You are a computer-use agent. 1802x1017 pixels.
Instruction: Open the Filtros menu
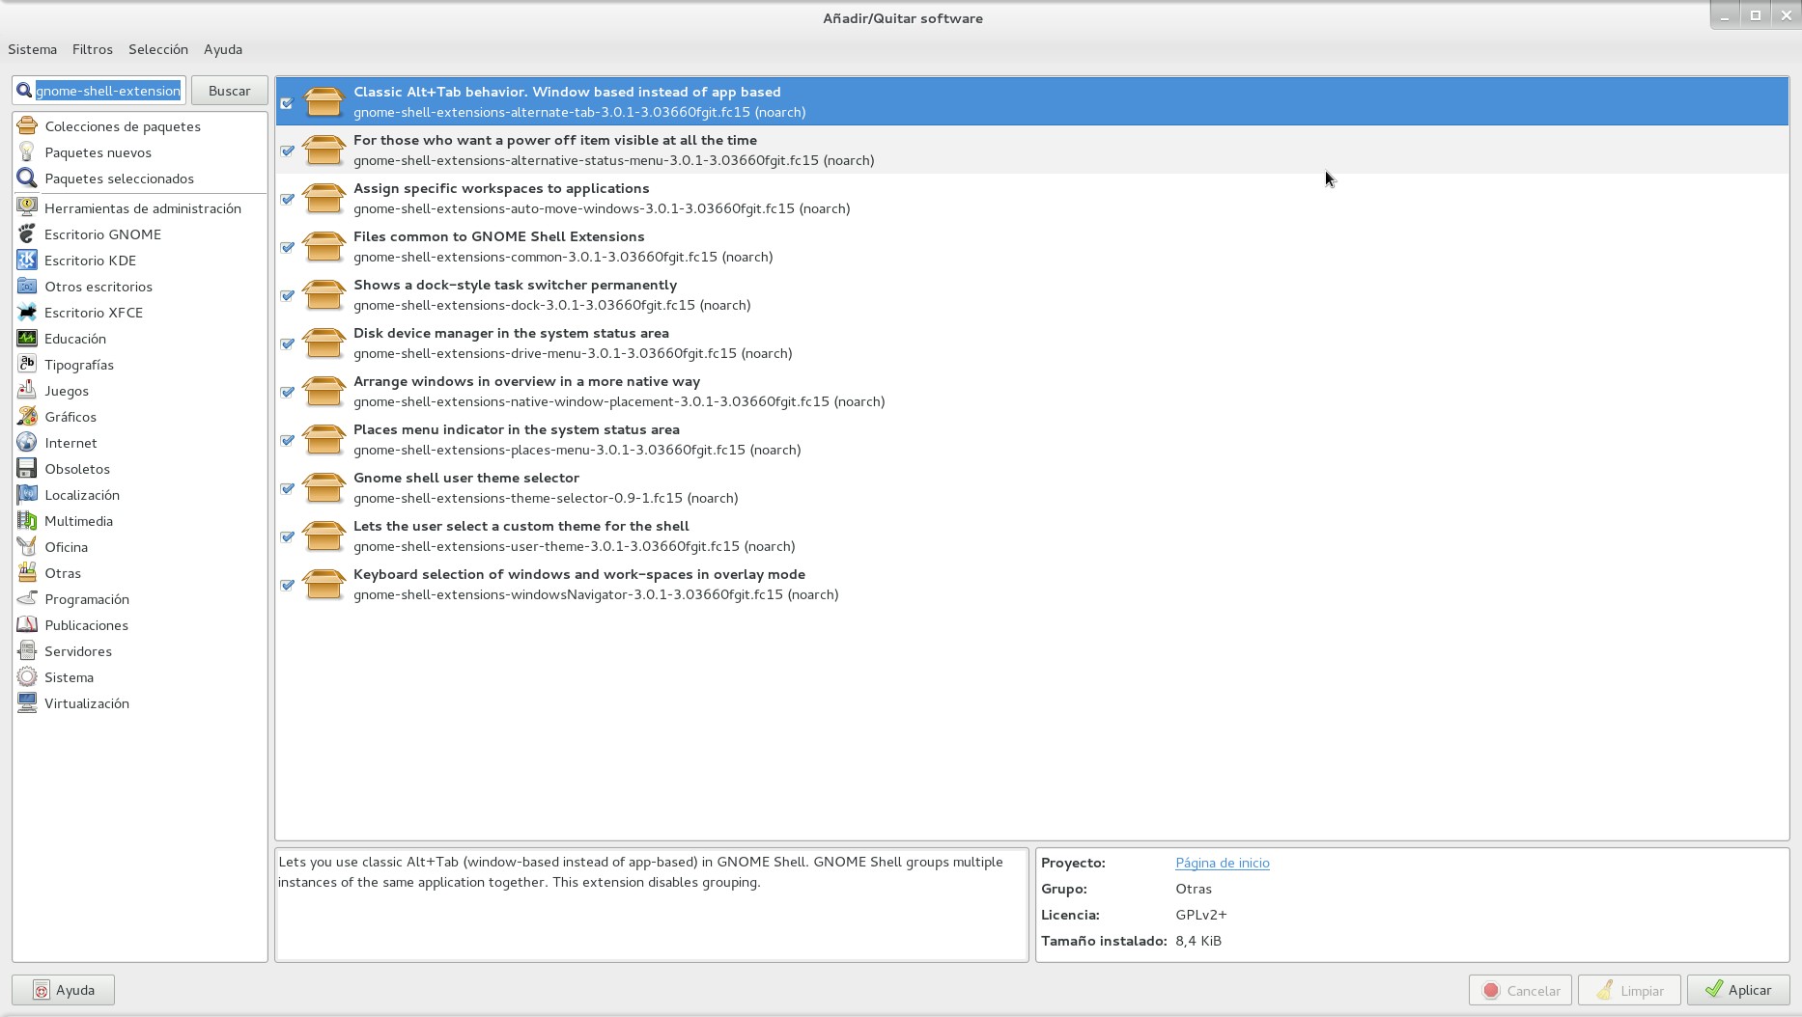tap(93, 49)
